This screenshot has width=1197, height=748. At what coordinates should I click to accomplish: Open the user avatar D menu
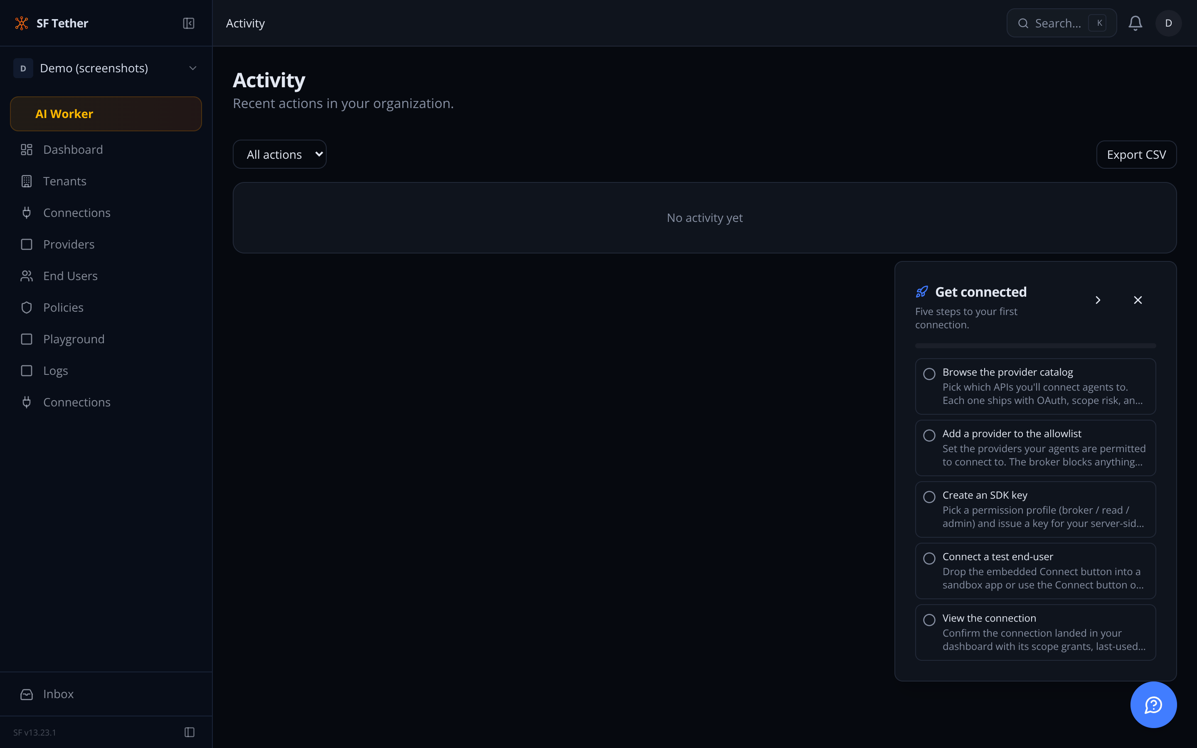coord(1168,23)
